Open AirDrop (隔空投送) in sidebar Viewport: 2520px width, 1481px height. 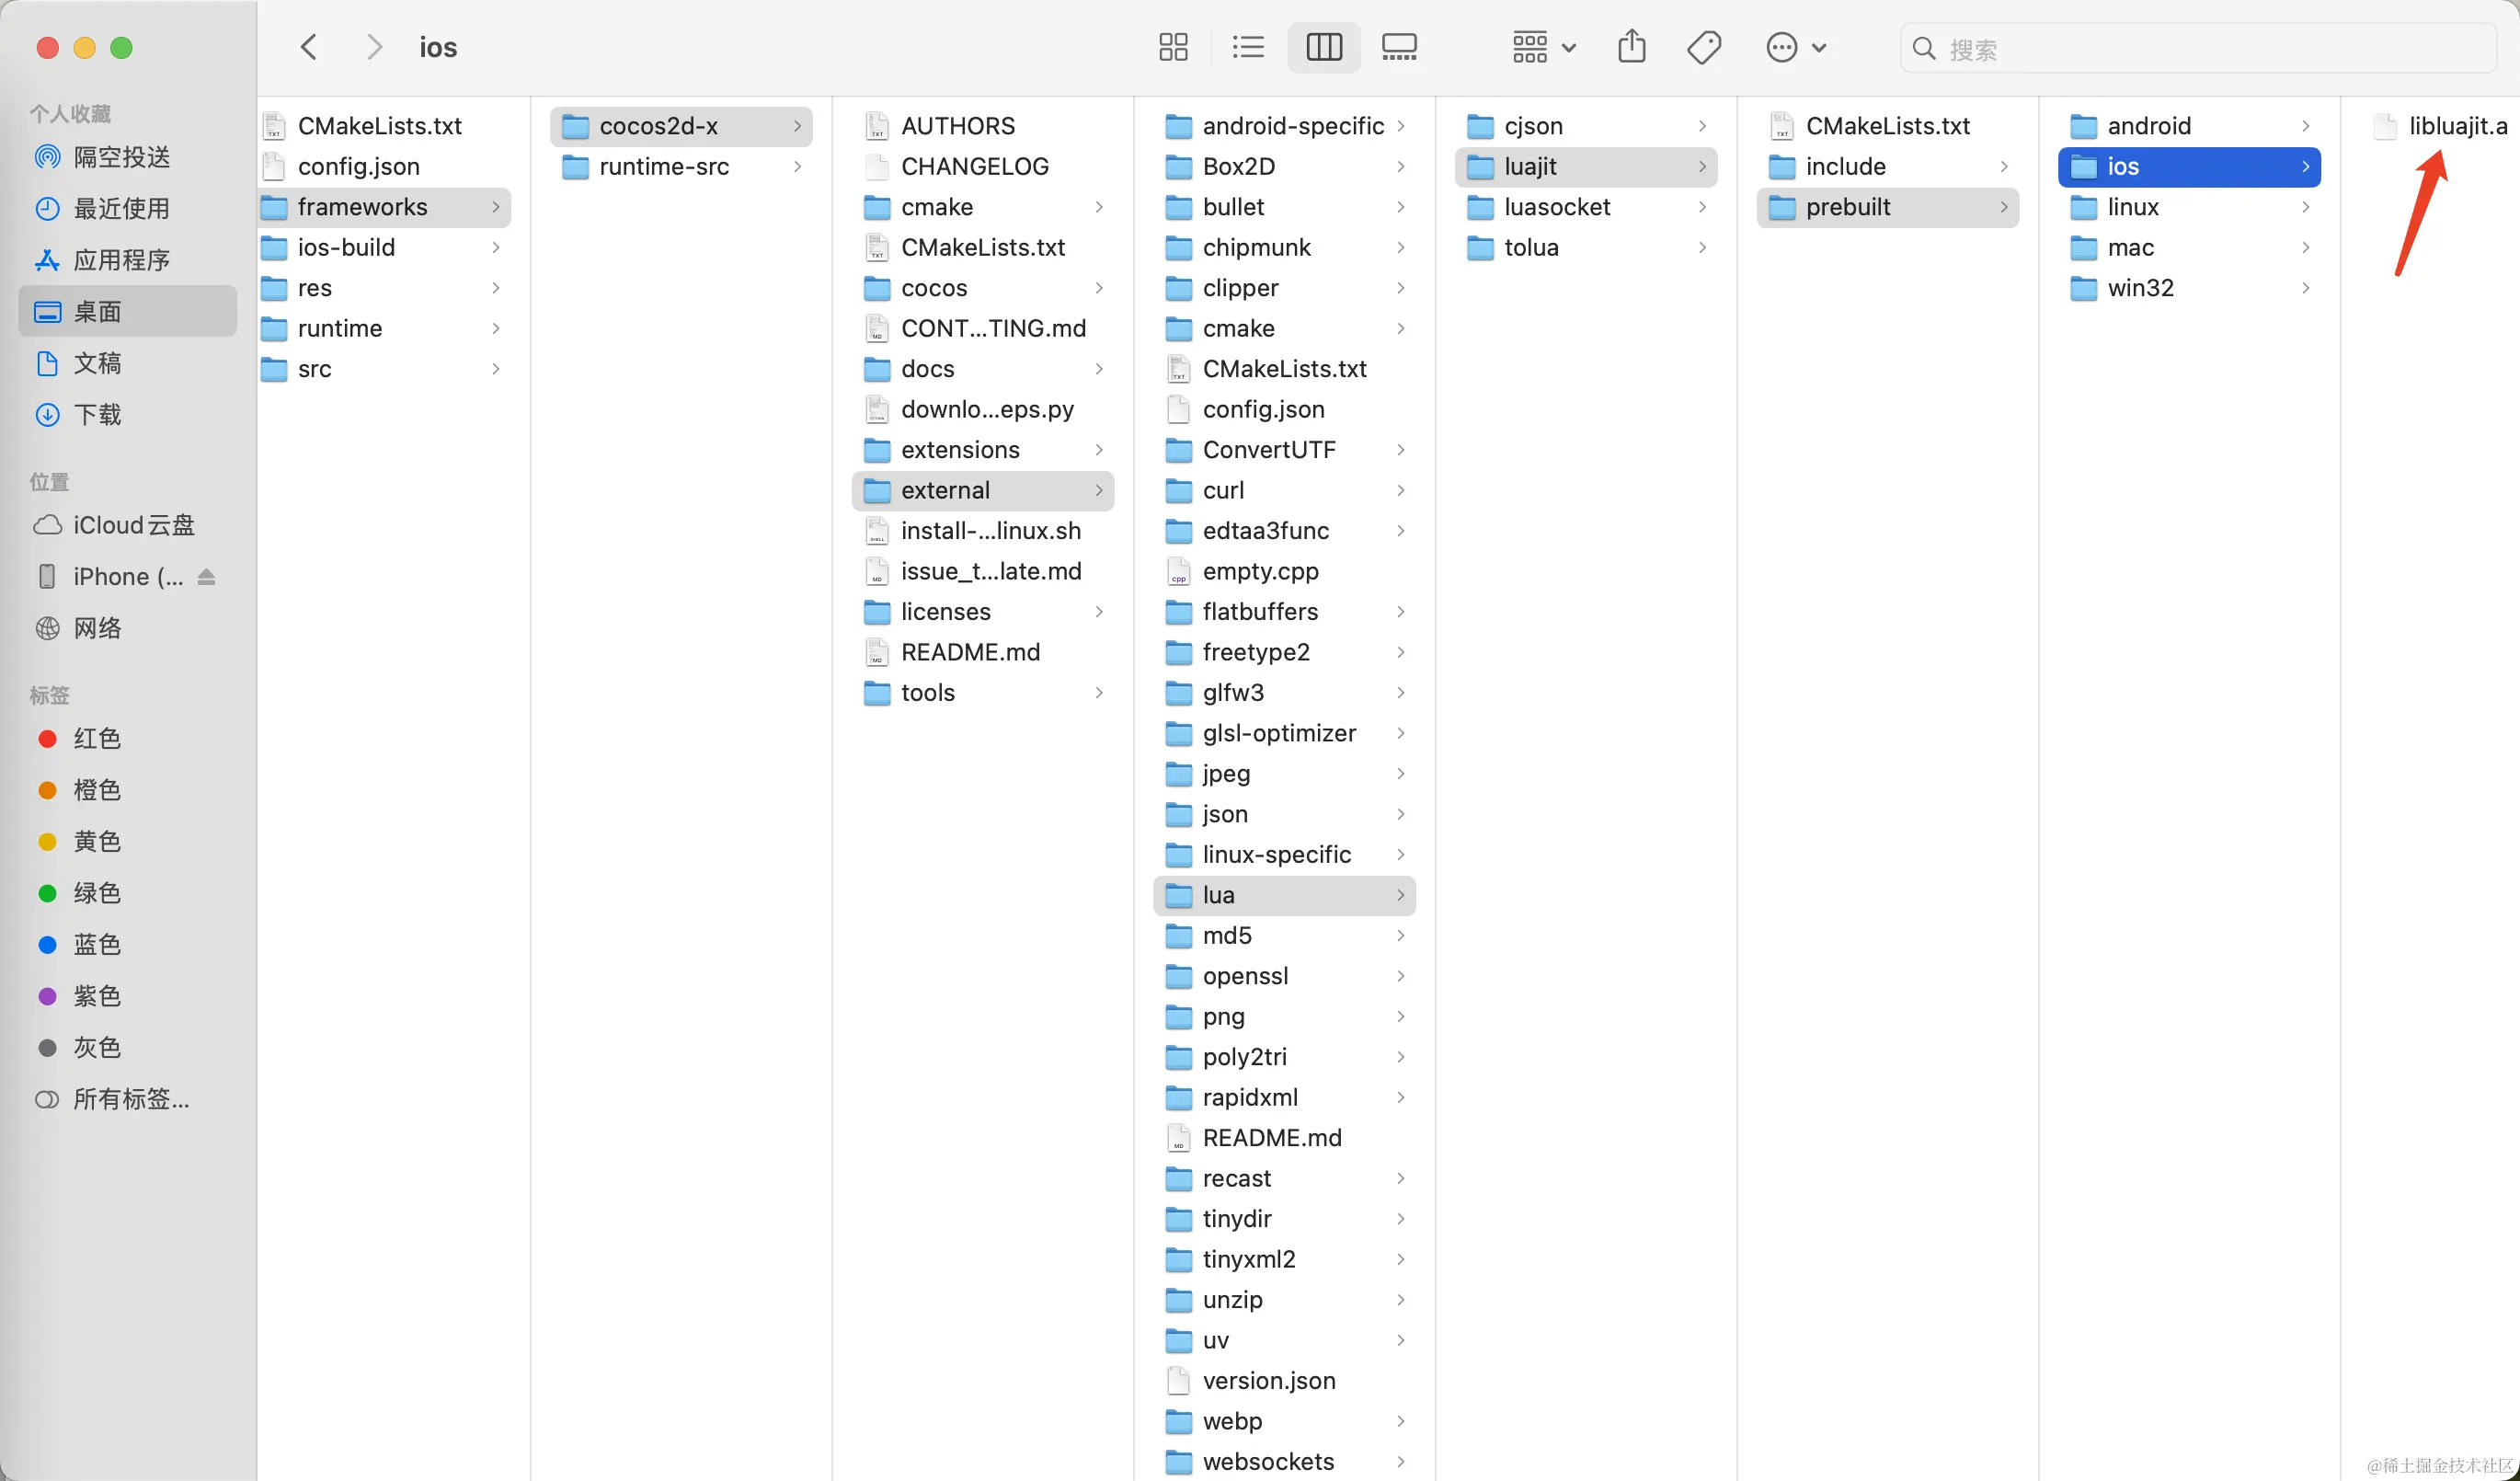point(121,157)
